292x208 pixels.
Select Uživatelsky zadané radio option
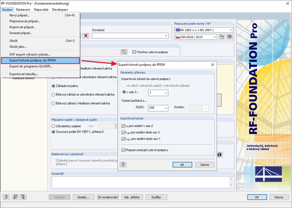[53, 126]
